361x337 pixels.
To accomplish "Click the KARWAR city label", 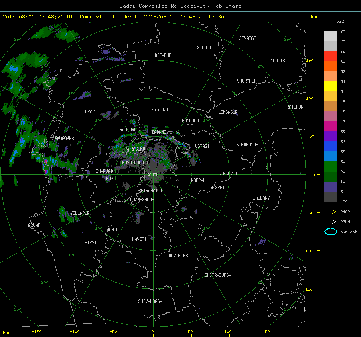I will [33, 225].
